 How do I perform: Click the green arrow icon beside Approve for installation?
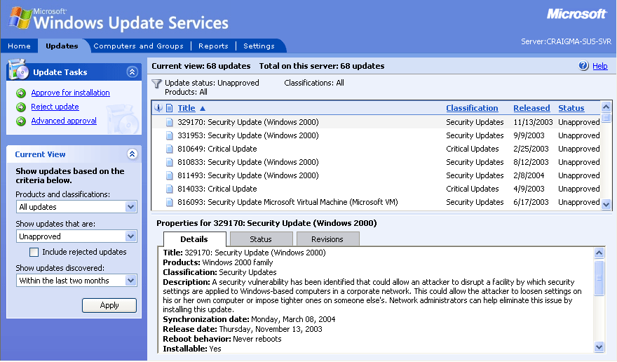(x=21, y=93)
